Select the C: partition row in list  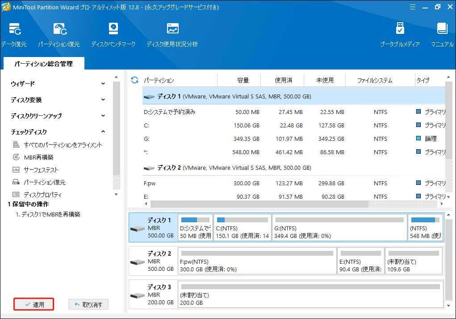tap(294, 125)
